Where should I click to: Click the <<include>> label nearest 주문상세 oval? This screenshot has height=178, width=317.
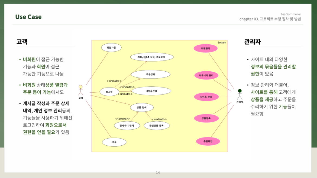(x=127, y=87)
